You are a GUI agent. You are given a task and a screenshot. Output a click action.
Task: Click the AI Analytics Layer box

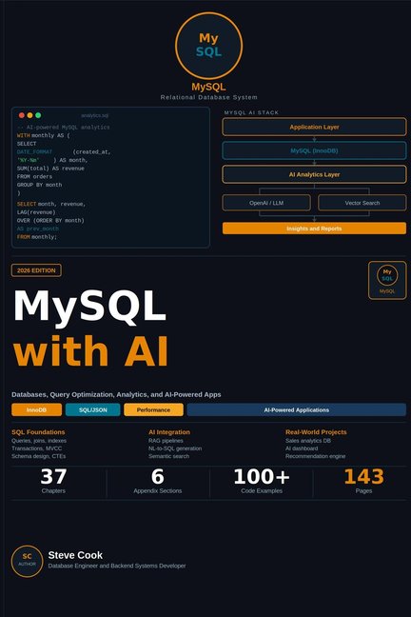[x=314, y=174]
